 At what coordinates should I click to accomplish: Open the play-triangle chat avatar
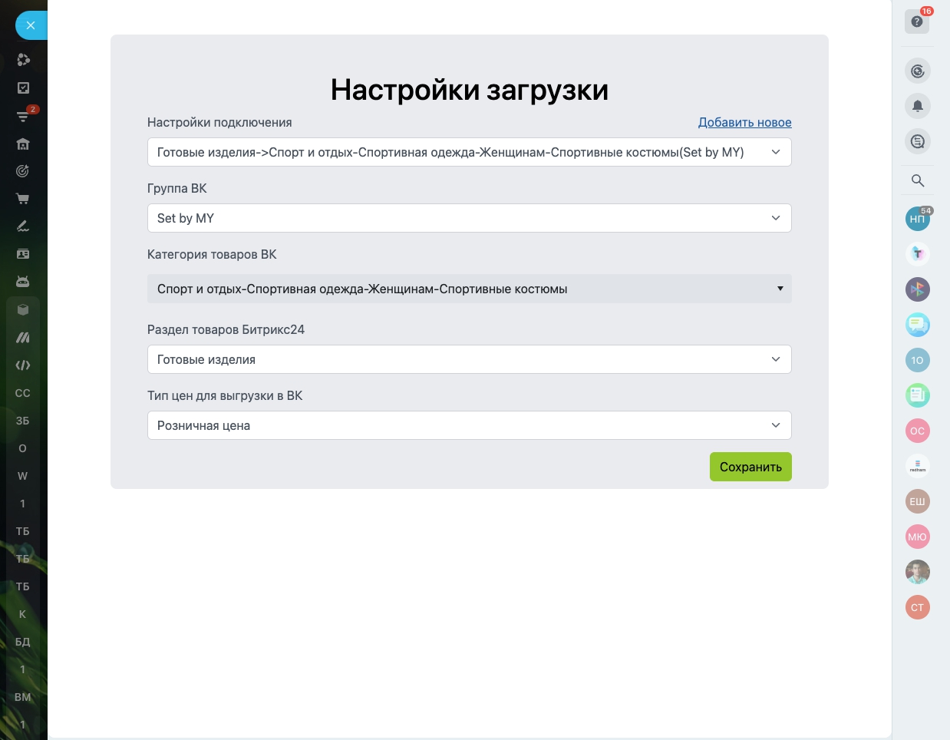tap(918, 289)
